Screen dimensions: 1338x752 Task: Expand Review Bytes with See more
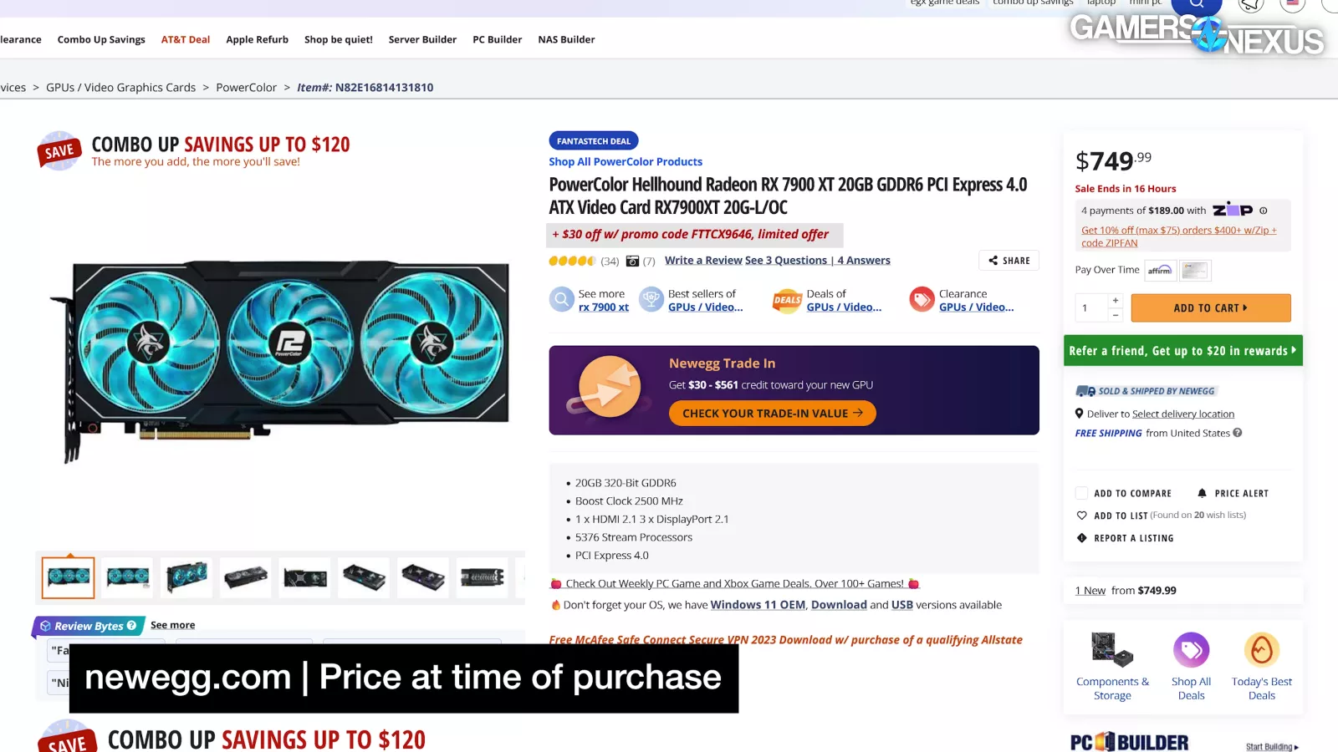click(x=172, y=625)
